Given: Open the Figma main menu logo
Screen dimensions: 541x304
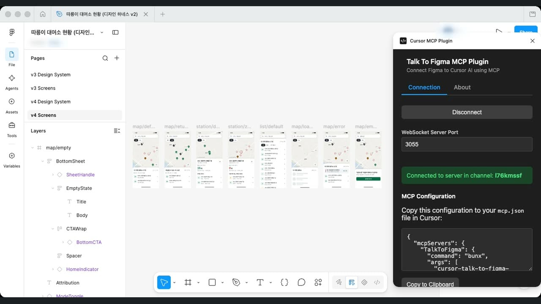Looking at the screenshot, I should pos(12,33).
